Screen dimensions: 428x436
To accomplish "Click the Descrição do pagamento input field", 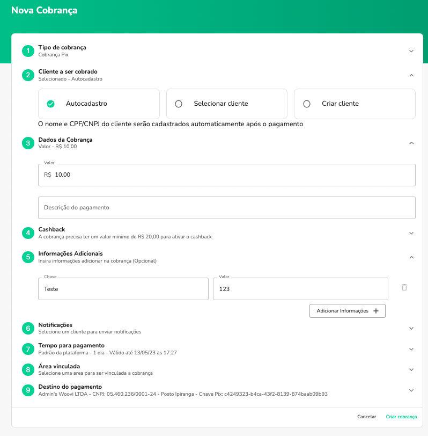I will coord(226,208).
